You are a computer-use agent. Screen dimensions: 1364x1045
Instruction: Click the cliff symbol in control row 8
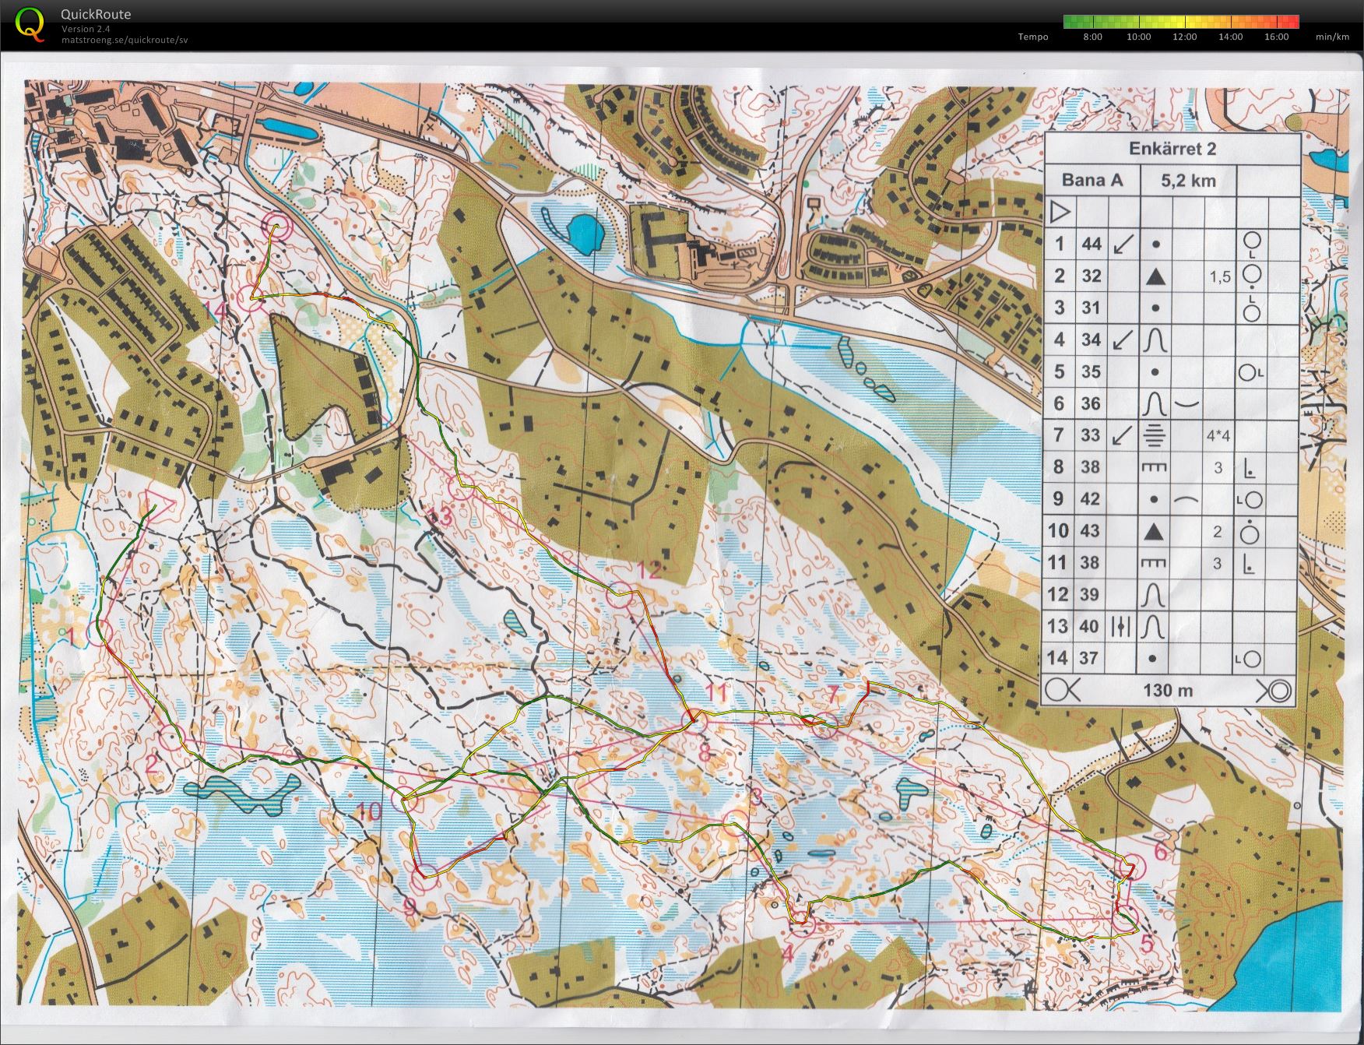pos(1155,466)
